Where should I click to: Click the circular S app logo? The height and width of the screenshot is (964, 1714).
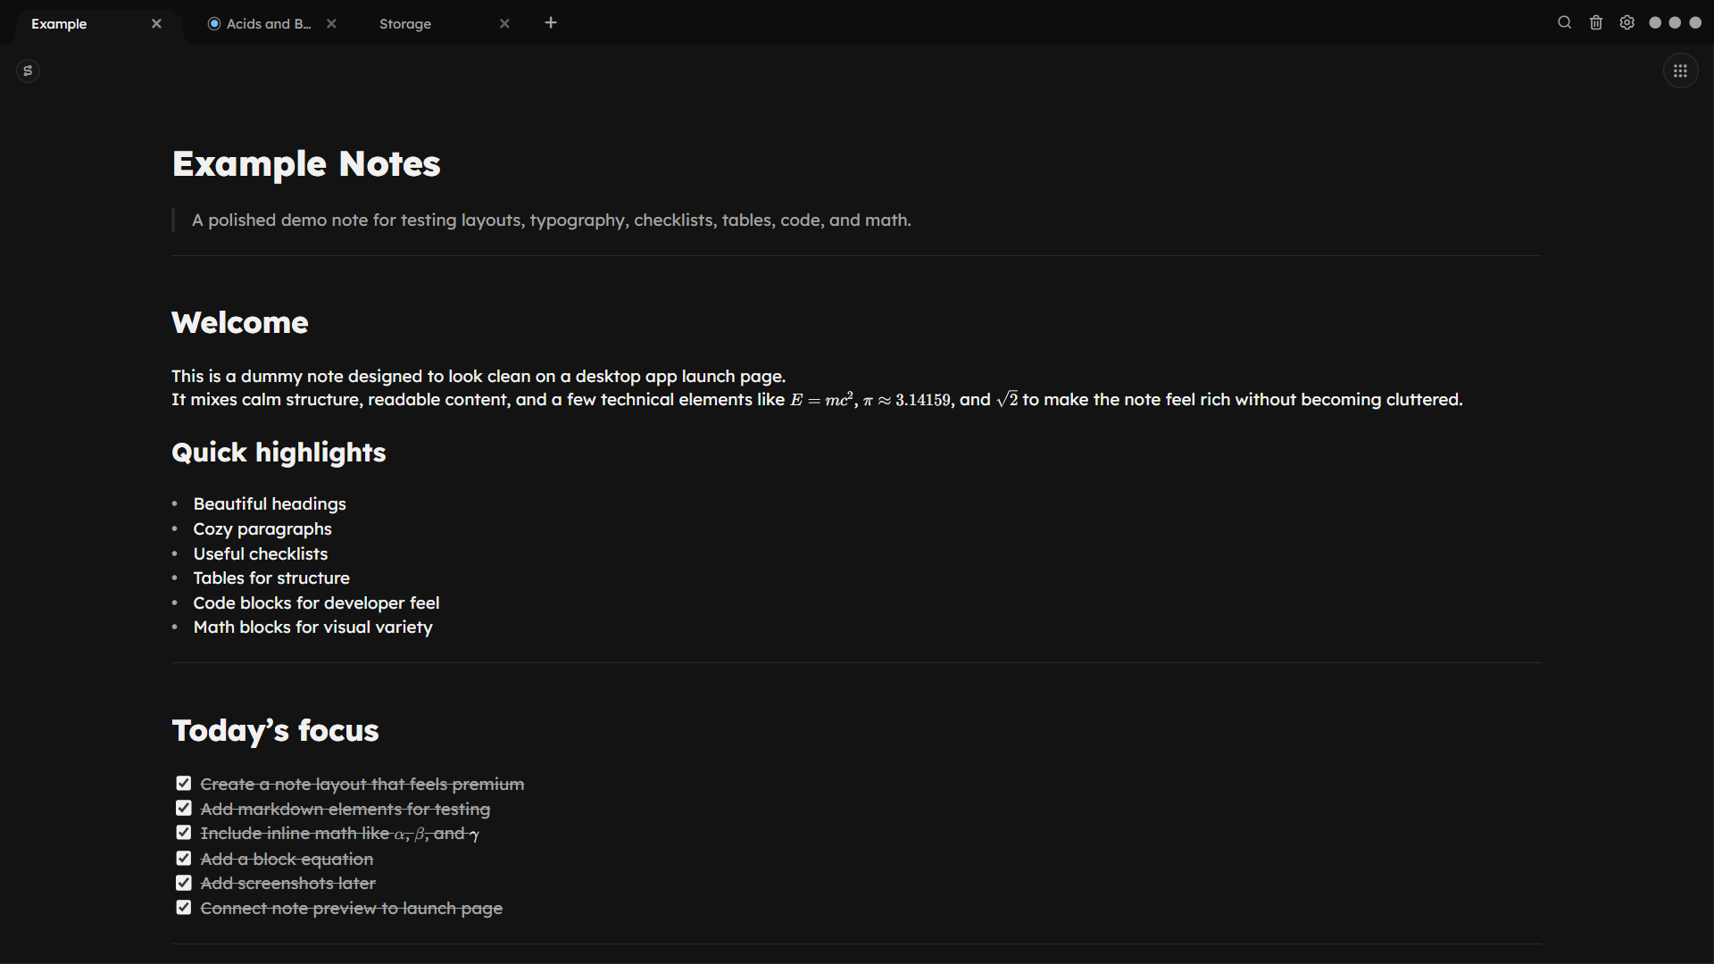(28, 71)
